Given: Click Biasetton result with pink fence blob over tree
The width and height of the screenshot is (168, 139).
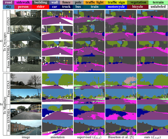Looking at the screenshot, I should click(x=121, y=81).
